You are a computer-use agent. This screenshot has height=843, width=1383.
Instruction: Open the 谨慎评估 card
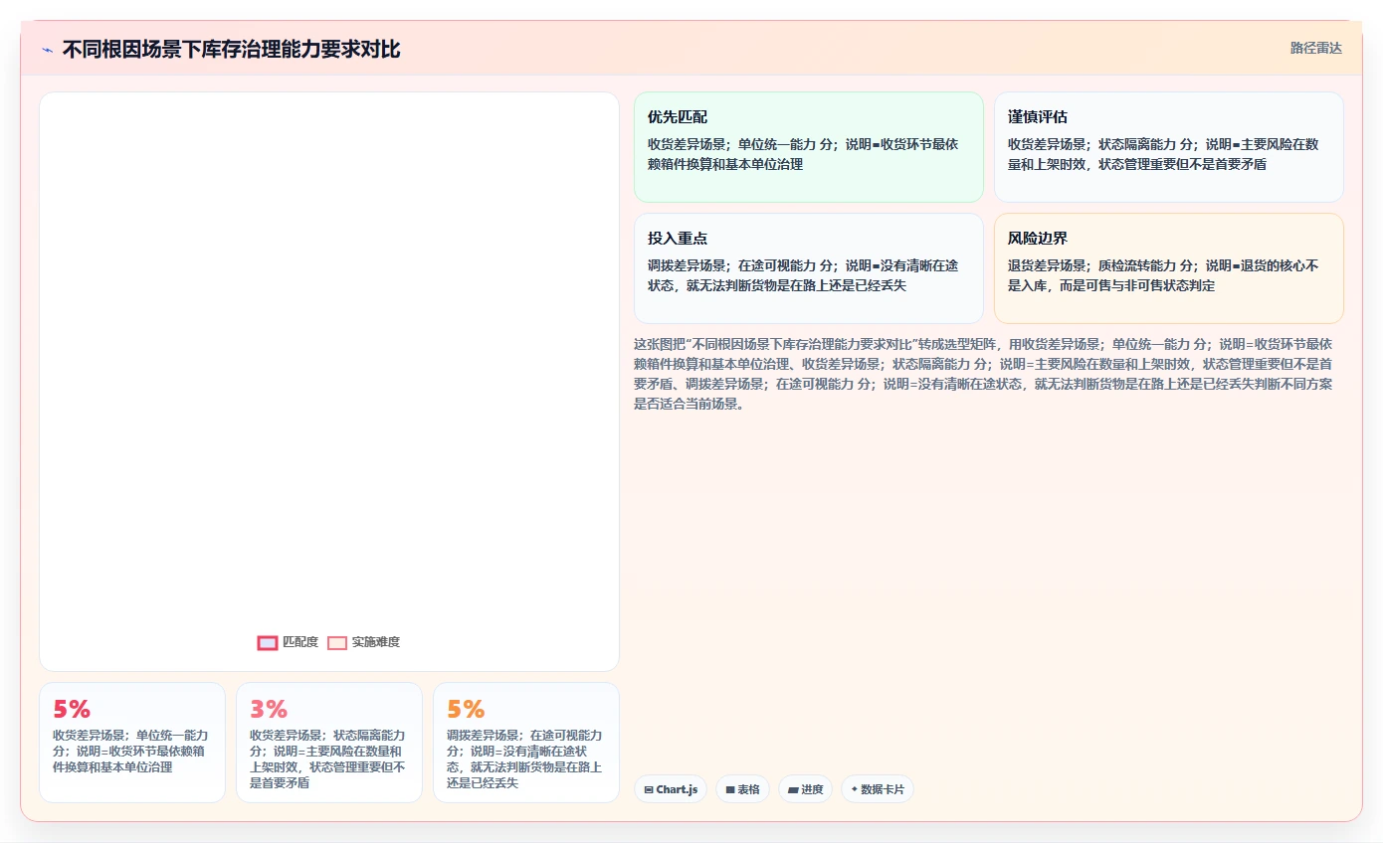(1168, 147)
